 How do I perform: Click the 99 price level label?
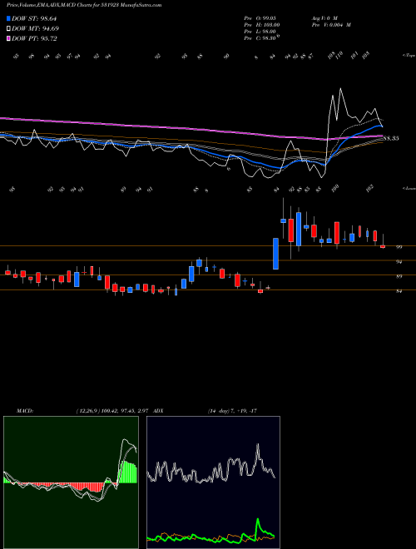tap(399, 247)
